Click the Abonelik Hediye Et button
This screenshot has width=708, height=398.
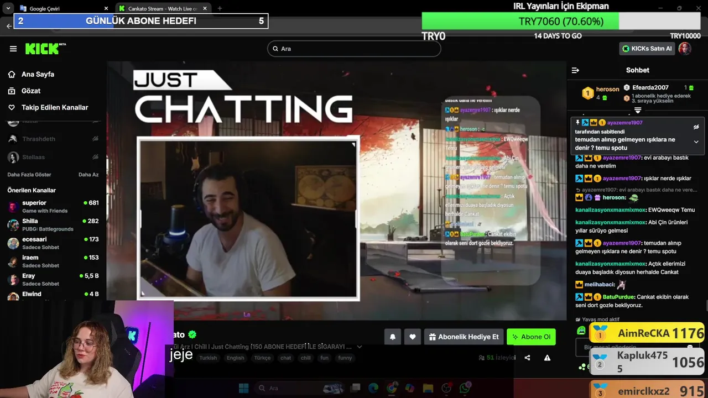(464, 337)
